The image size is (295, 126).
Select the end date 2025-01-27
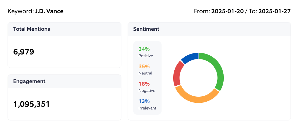[x=274, y=11]
